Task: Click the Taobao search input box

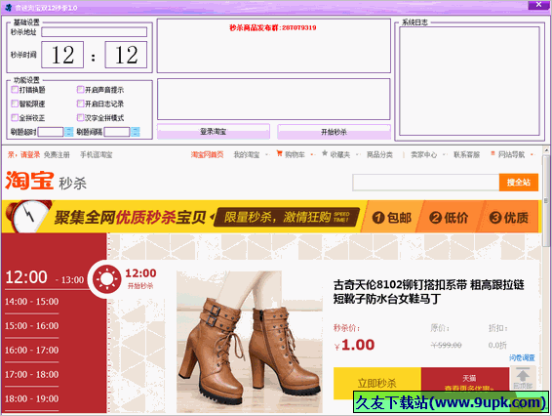Action: coord(425,183)
